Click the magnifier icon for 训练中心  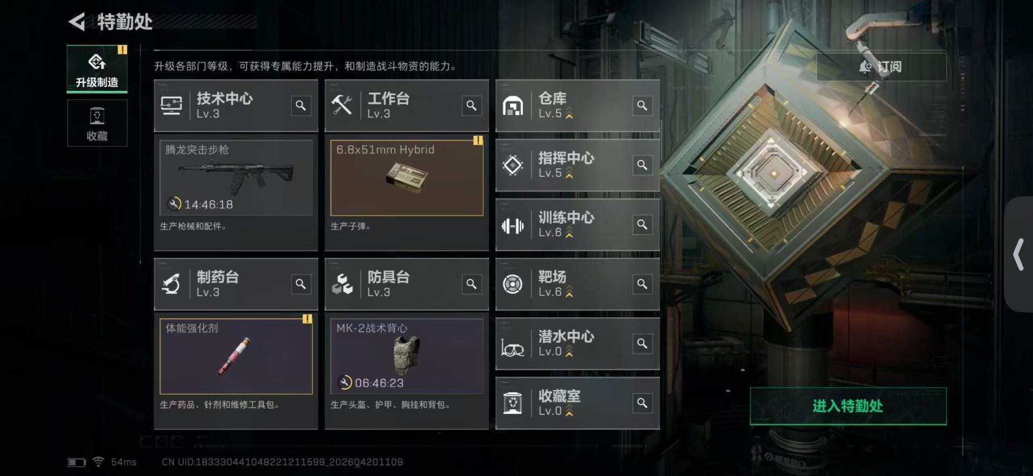[x=642, y=224]
